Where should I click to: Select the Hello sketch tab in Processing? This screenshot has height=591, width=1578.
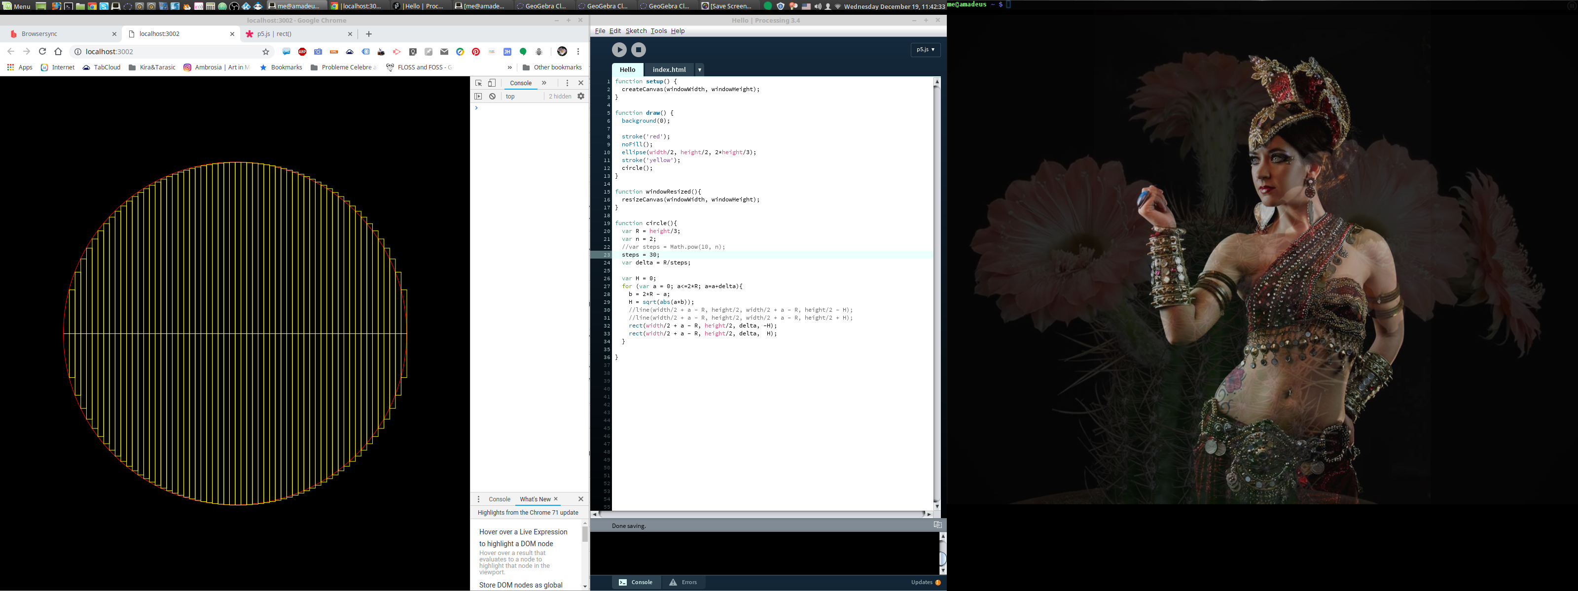pos(627,70)
